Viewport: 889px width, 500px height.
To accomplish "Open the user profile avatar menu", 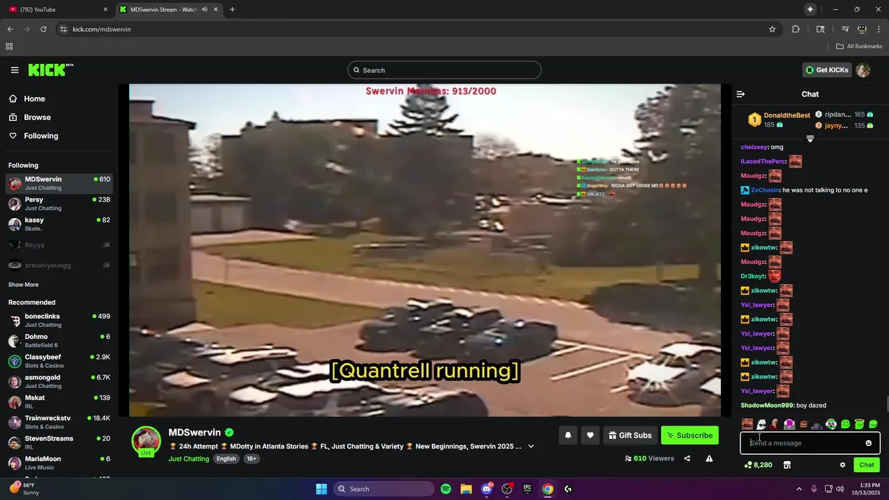I will (863, 70).
